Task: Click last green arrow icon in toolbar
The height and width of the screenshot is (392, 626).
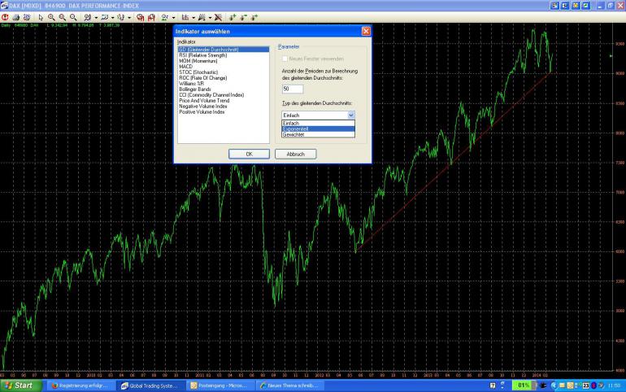Action: pyautogui.click(x=254, y=17)
